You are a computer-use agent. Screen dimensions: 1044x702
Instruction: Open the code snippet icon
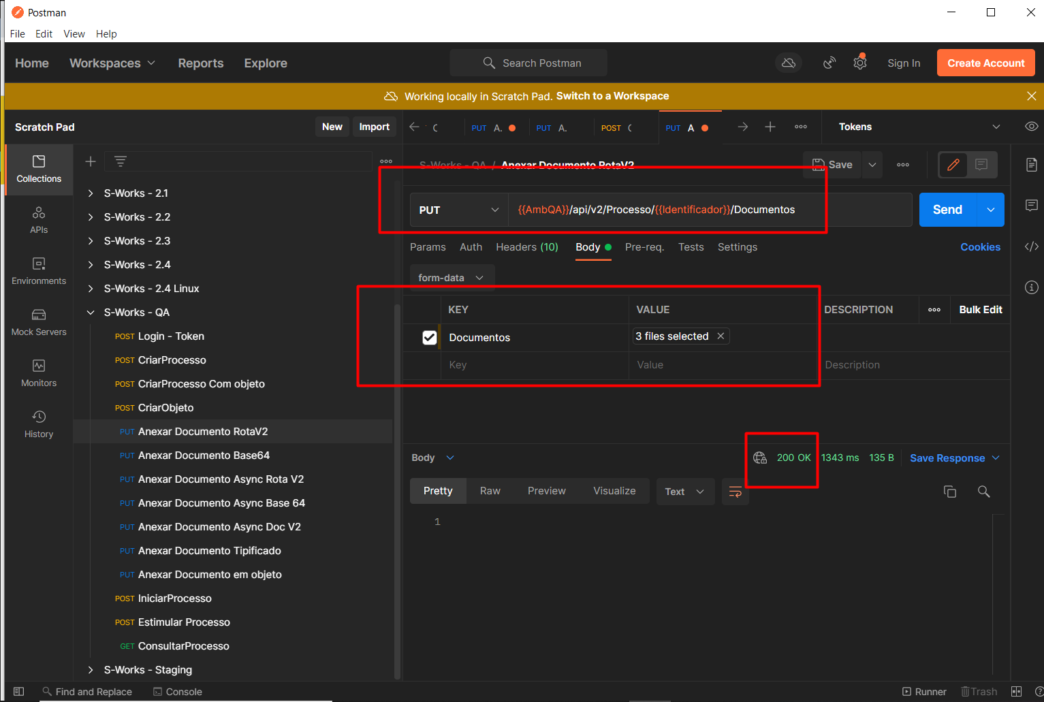click(x=1032, y=246)
